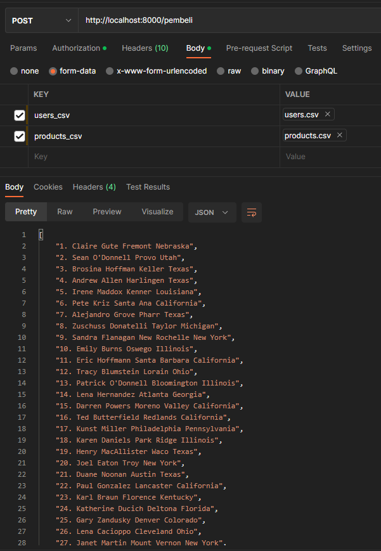Choose GraphQL as the body type
The height and width of the screenshot is (551, 381).
pos(299,71)
